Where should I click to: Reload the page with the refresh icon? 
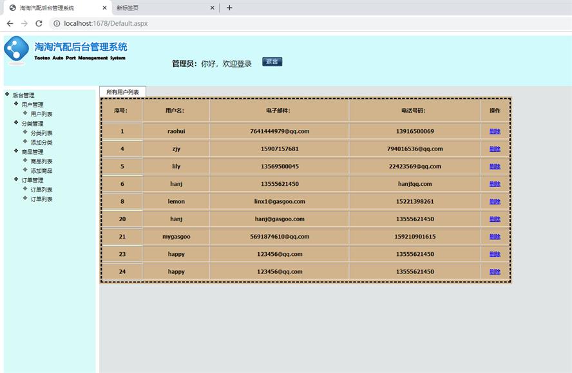pos(39,24)
